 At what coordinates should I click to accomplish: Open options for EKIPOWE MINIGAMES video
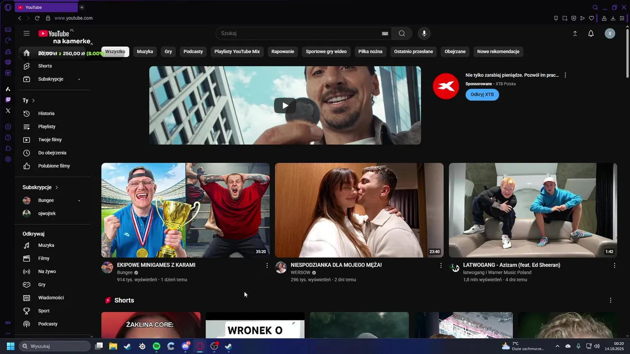pos(267,265)
